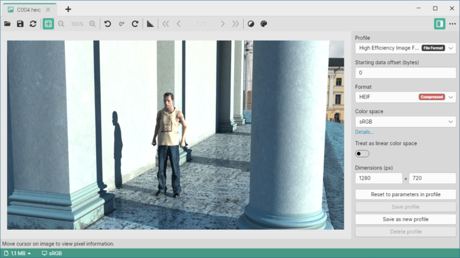Viewport: 460px width, 258px height.
Task: Show the histogram panel
Action: (x=150, y=24)
